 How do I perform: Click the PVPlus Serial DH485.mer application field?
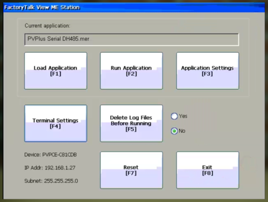[131, 39]
